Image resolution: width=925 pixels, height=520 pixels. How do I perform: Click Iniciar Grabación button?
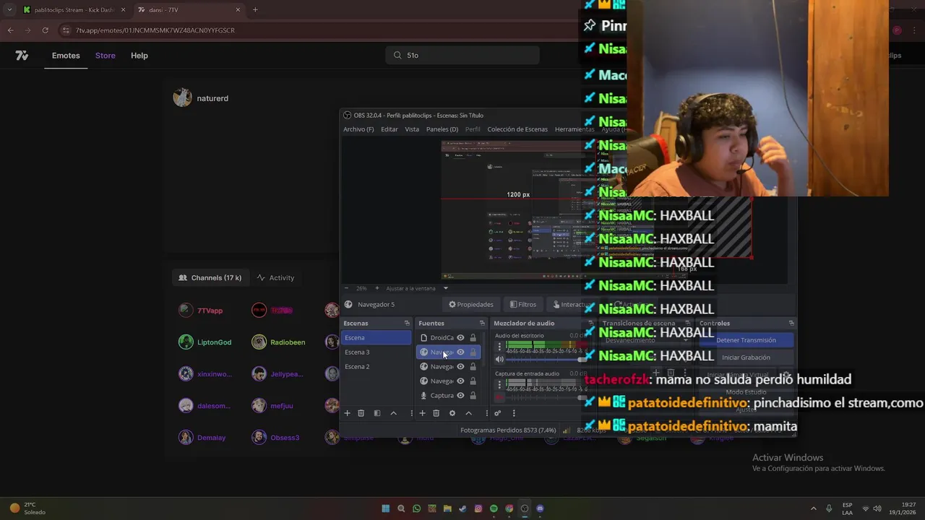coord(746,357)
